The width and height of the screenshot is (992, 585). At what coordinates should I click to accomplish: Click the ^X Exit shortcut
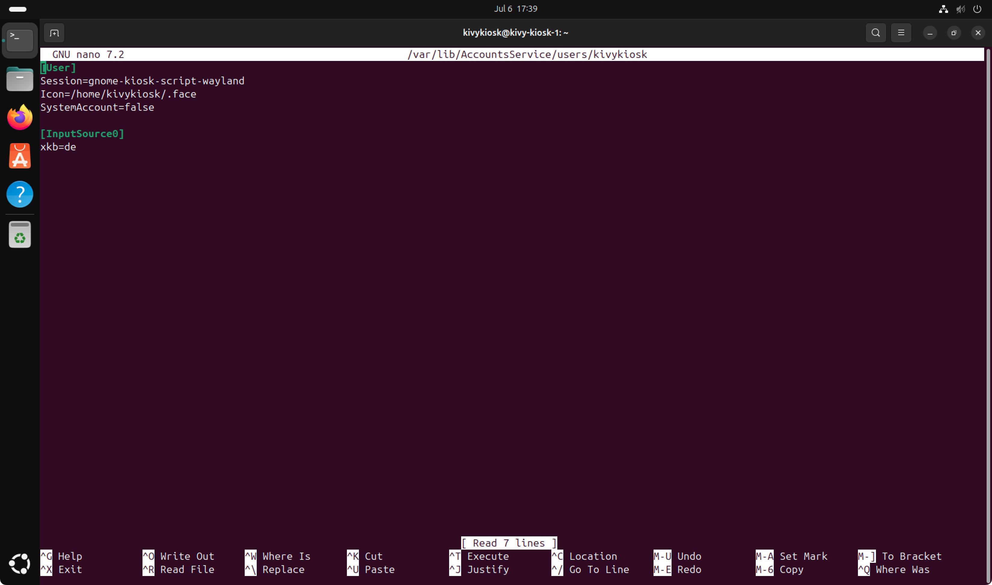tap(61, 570)
